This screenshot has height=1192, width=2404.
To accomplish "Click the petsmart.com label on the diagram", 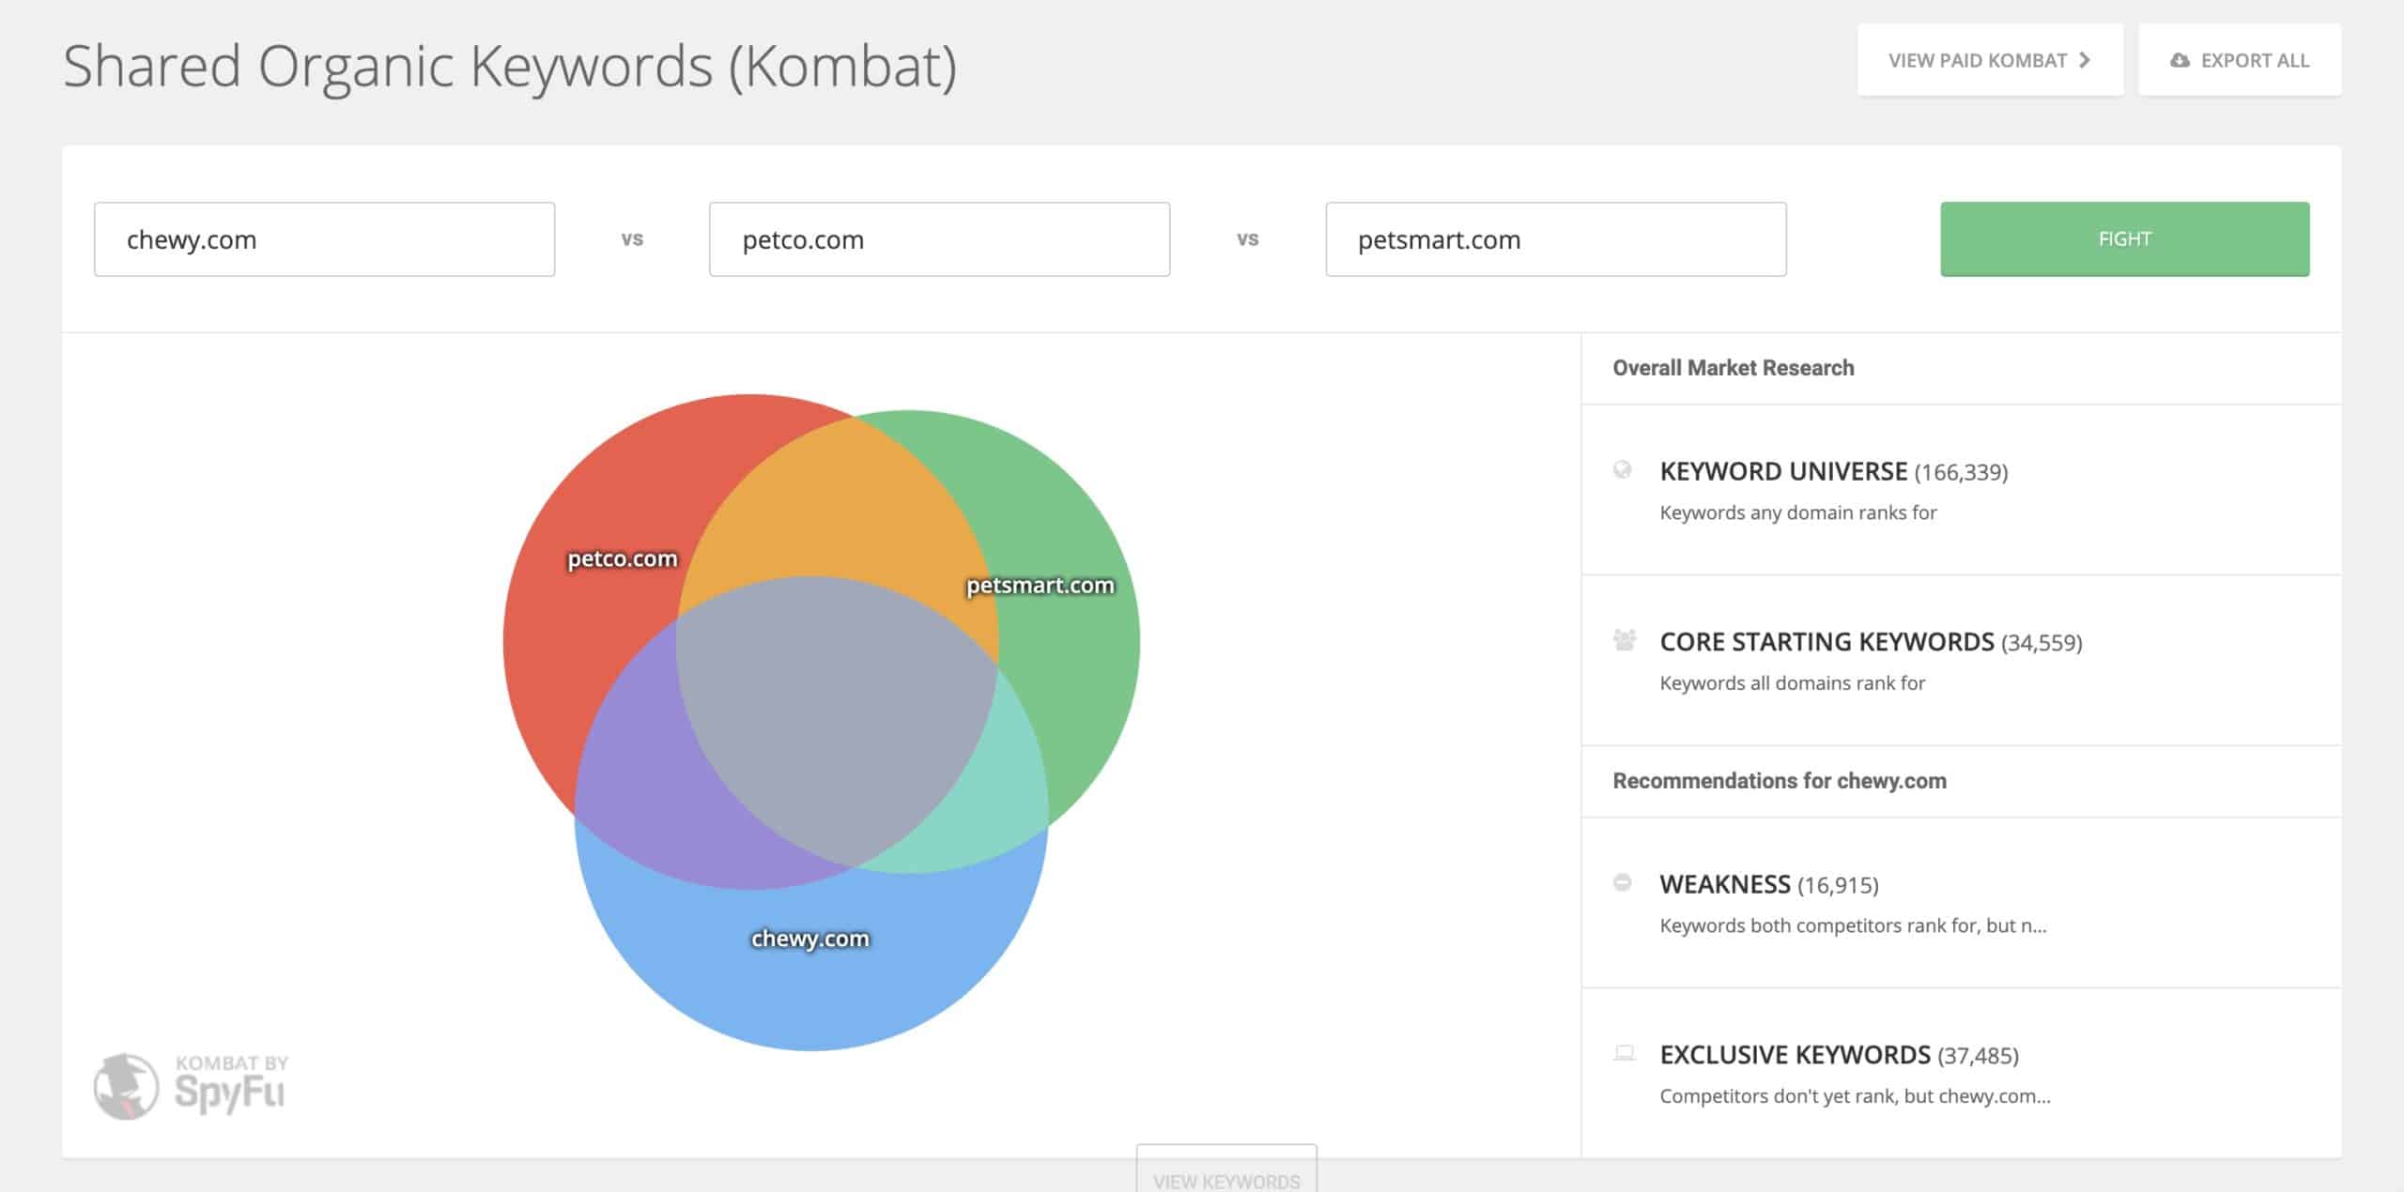I will [x=1040, y=585].
